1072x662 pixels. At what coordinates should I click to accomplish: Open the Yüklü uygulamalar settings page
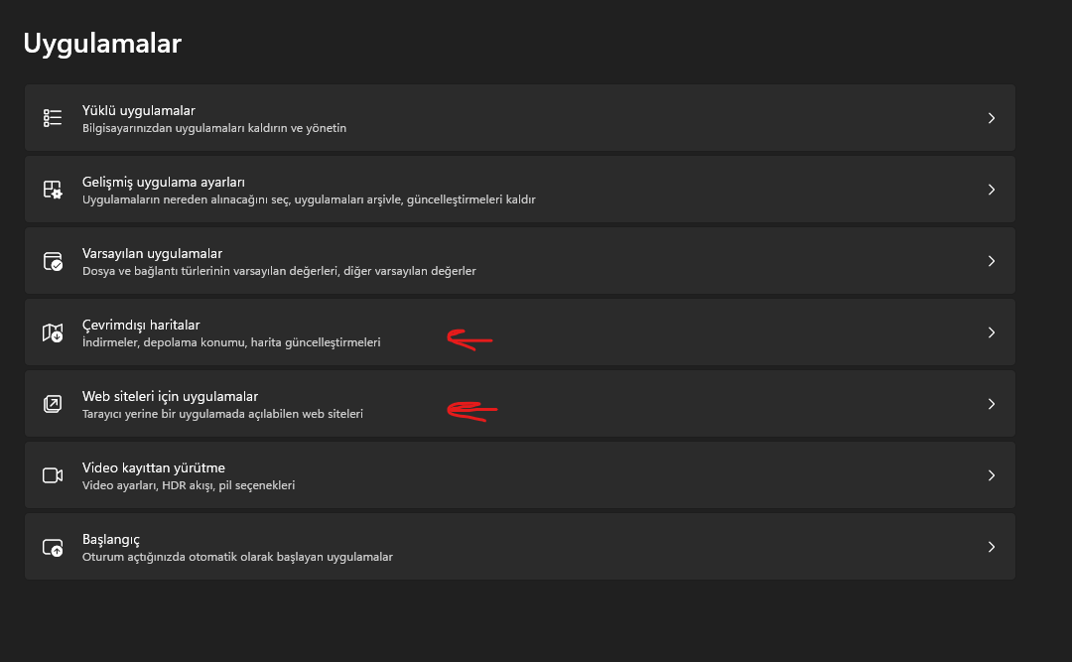[x=139, y=110]
